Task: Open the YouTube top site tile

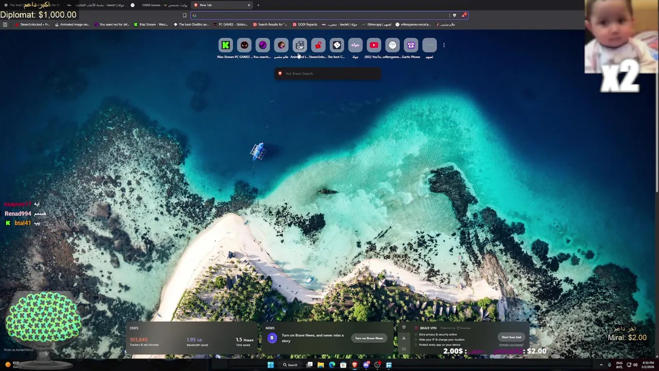Action: coord(374,45)
